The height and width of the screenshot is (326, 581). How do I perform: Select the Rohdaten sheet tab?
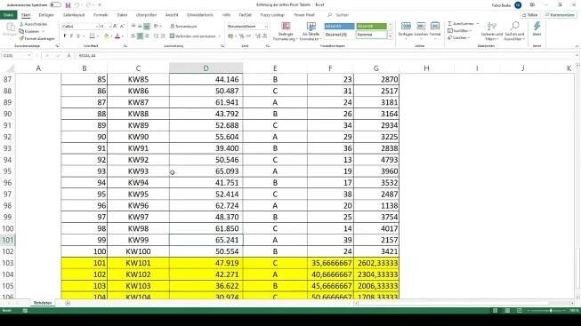(x=43, y=303)
